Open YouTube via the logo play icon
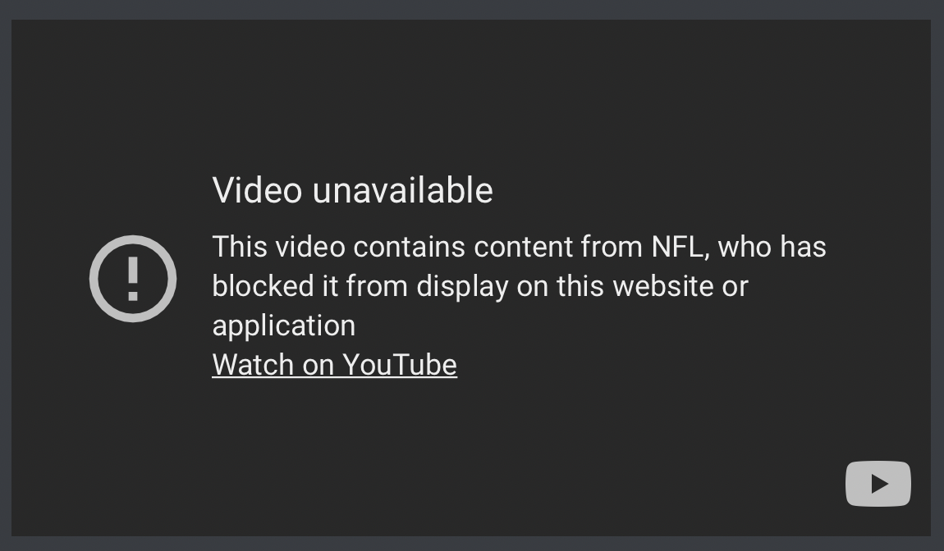 (878, 484)
